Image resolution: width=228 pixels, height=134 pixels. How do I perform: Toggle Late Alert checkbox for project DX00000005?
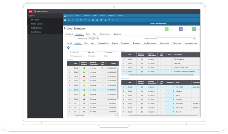(102, 68)
